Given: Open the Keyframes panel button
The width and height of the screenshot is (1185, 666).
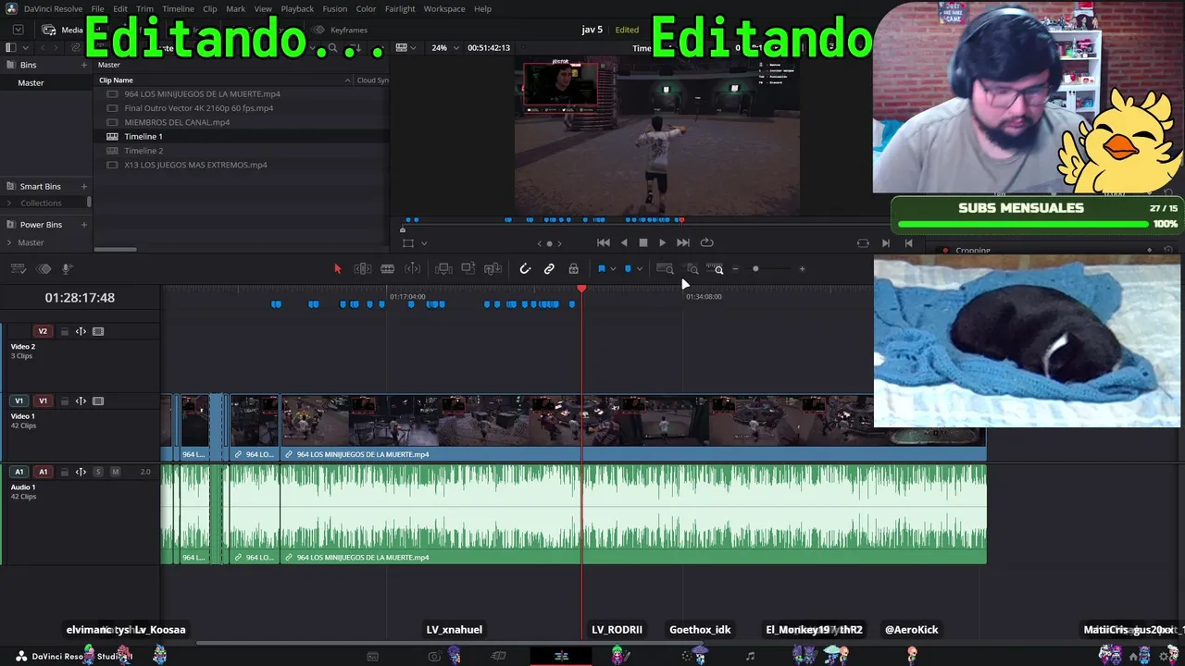Looking at the screenshot, I should [341, 30].
